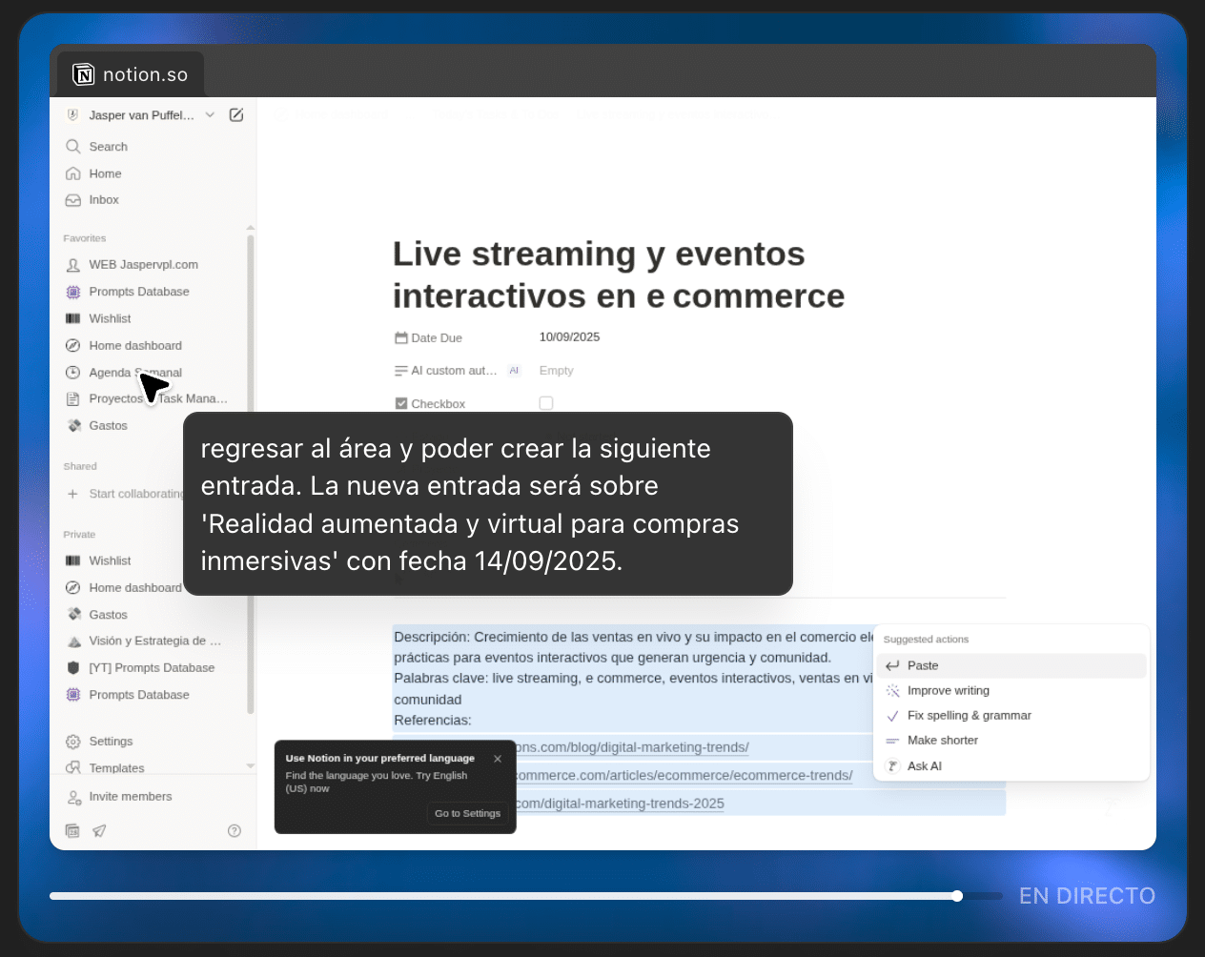The height and width of the screenshot is (957, 1205).
Task: Click the video progress bar handle
Action: [x=957, y=896]
